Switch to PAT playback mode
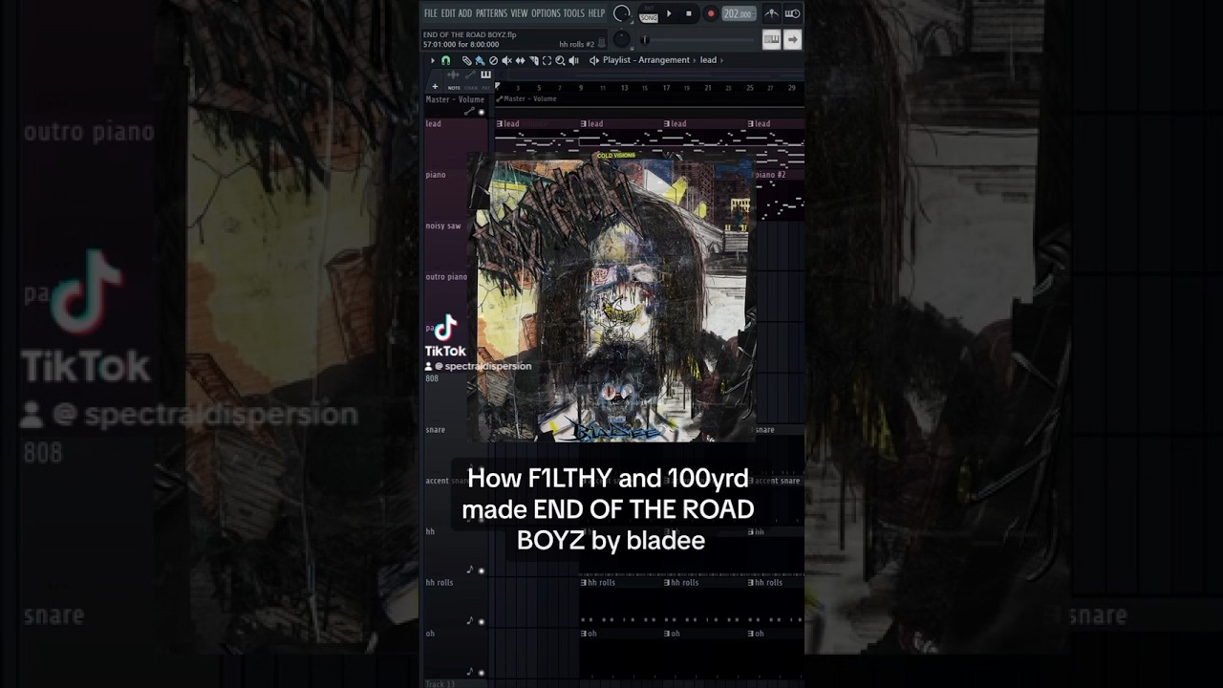 click(649, 10)
